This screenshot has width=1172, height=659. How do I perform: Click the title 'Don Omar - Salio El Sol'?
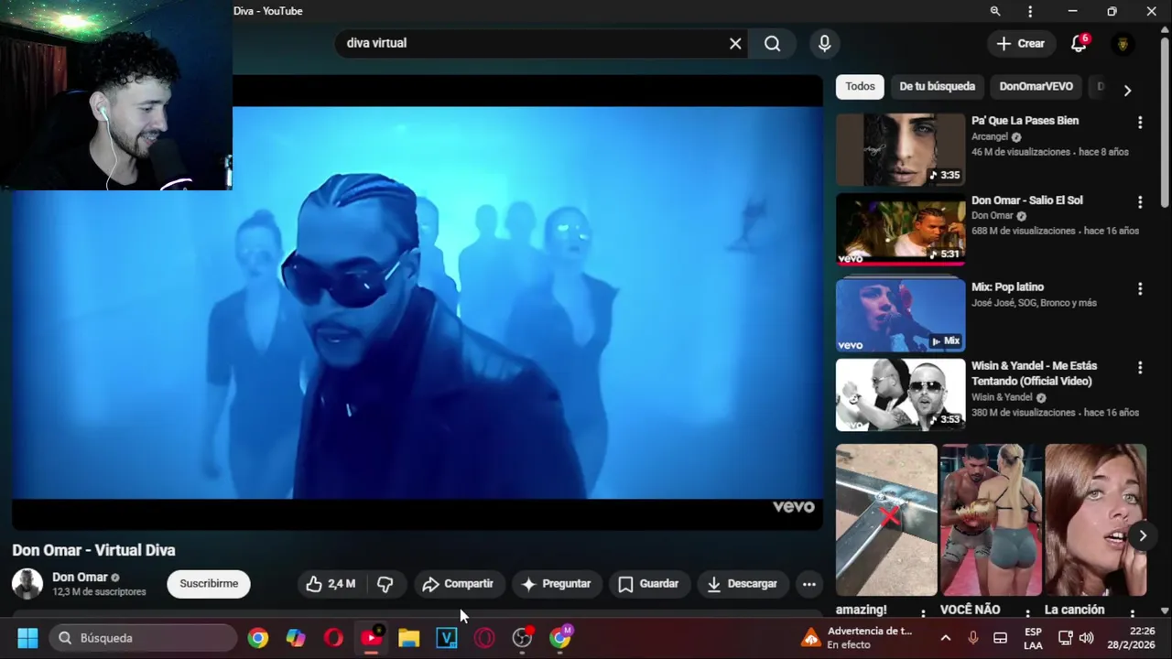1026,200
